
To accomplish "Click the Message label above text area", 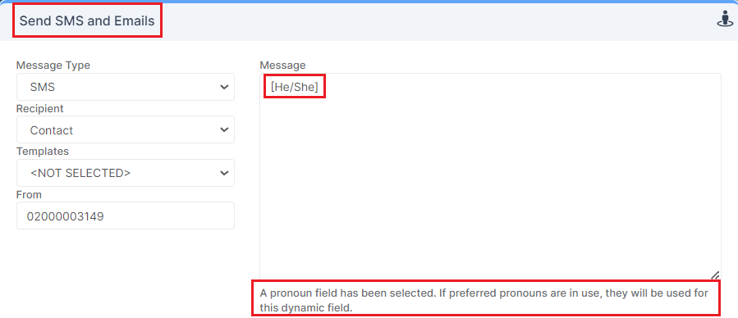I will tap(283, 66).
